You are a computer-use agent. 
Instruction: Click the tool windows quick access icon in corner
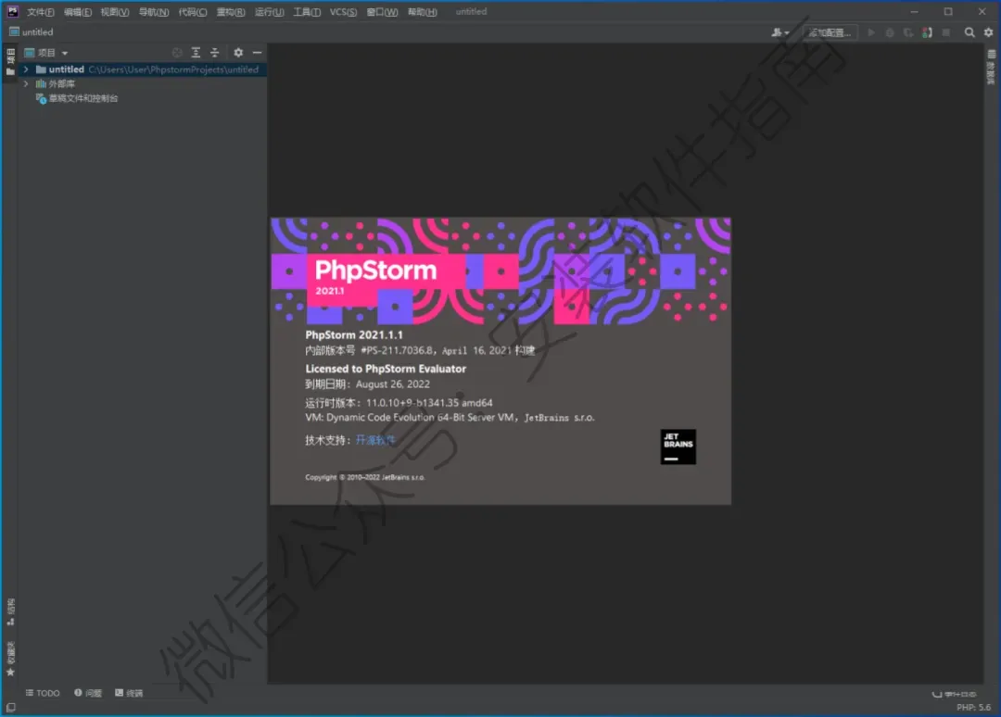(x=11, y=708)
